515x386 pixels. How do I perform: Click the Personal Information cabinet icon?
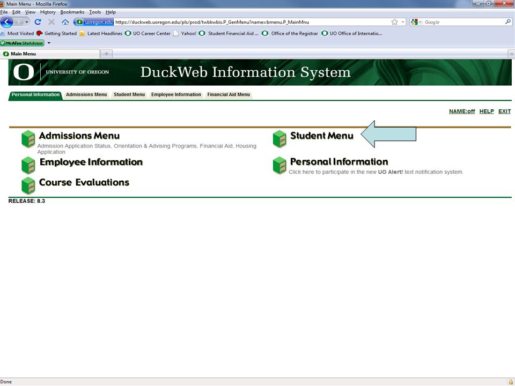(x=279, y=165)
